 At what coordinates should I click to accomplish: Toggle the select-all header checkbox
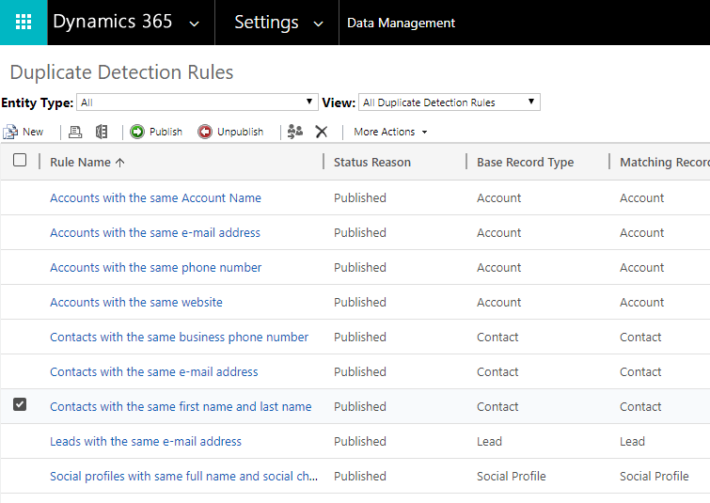(20, 161)
